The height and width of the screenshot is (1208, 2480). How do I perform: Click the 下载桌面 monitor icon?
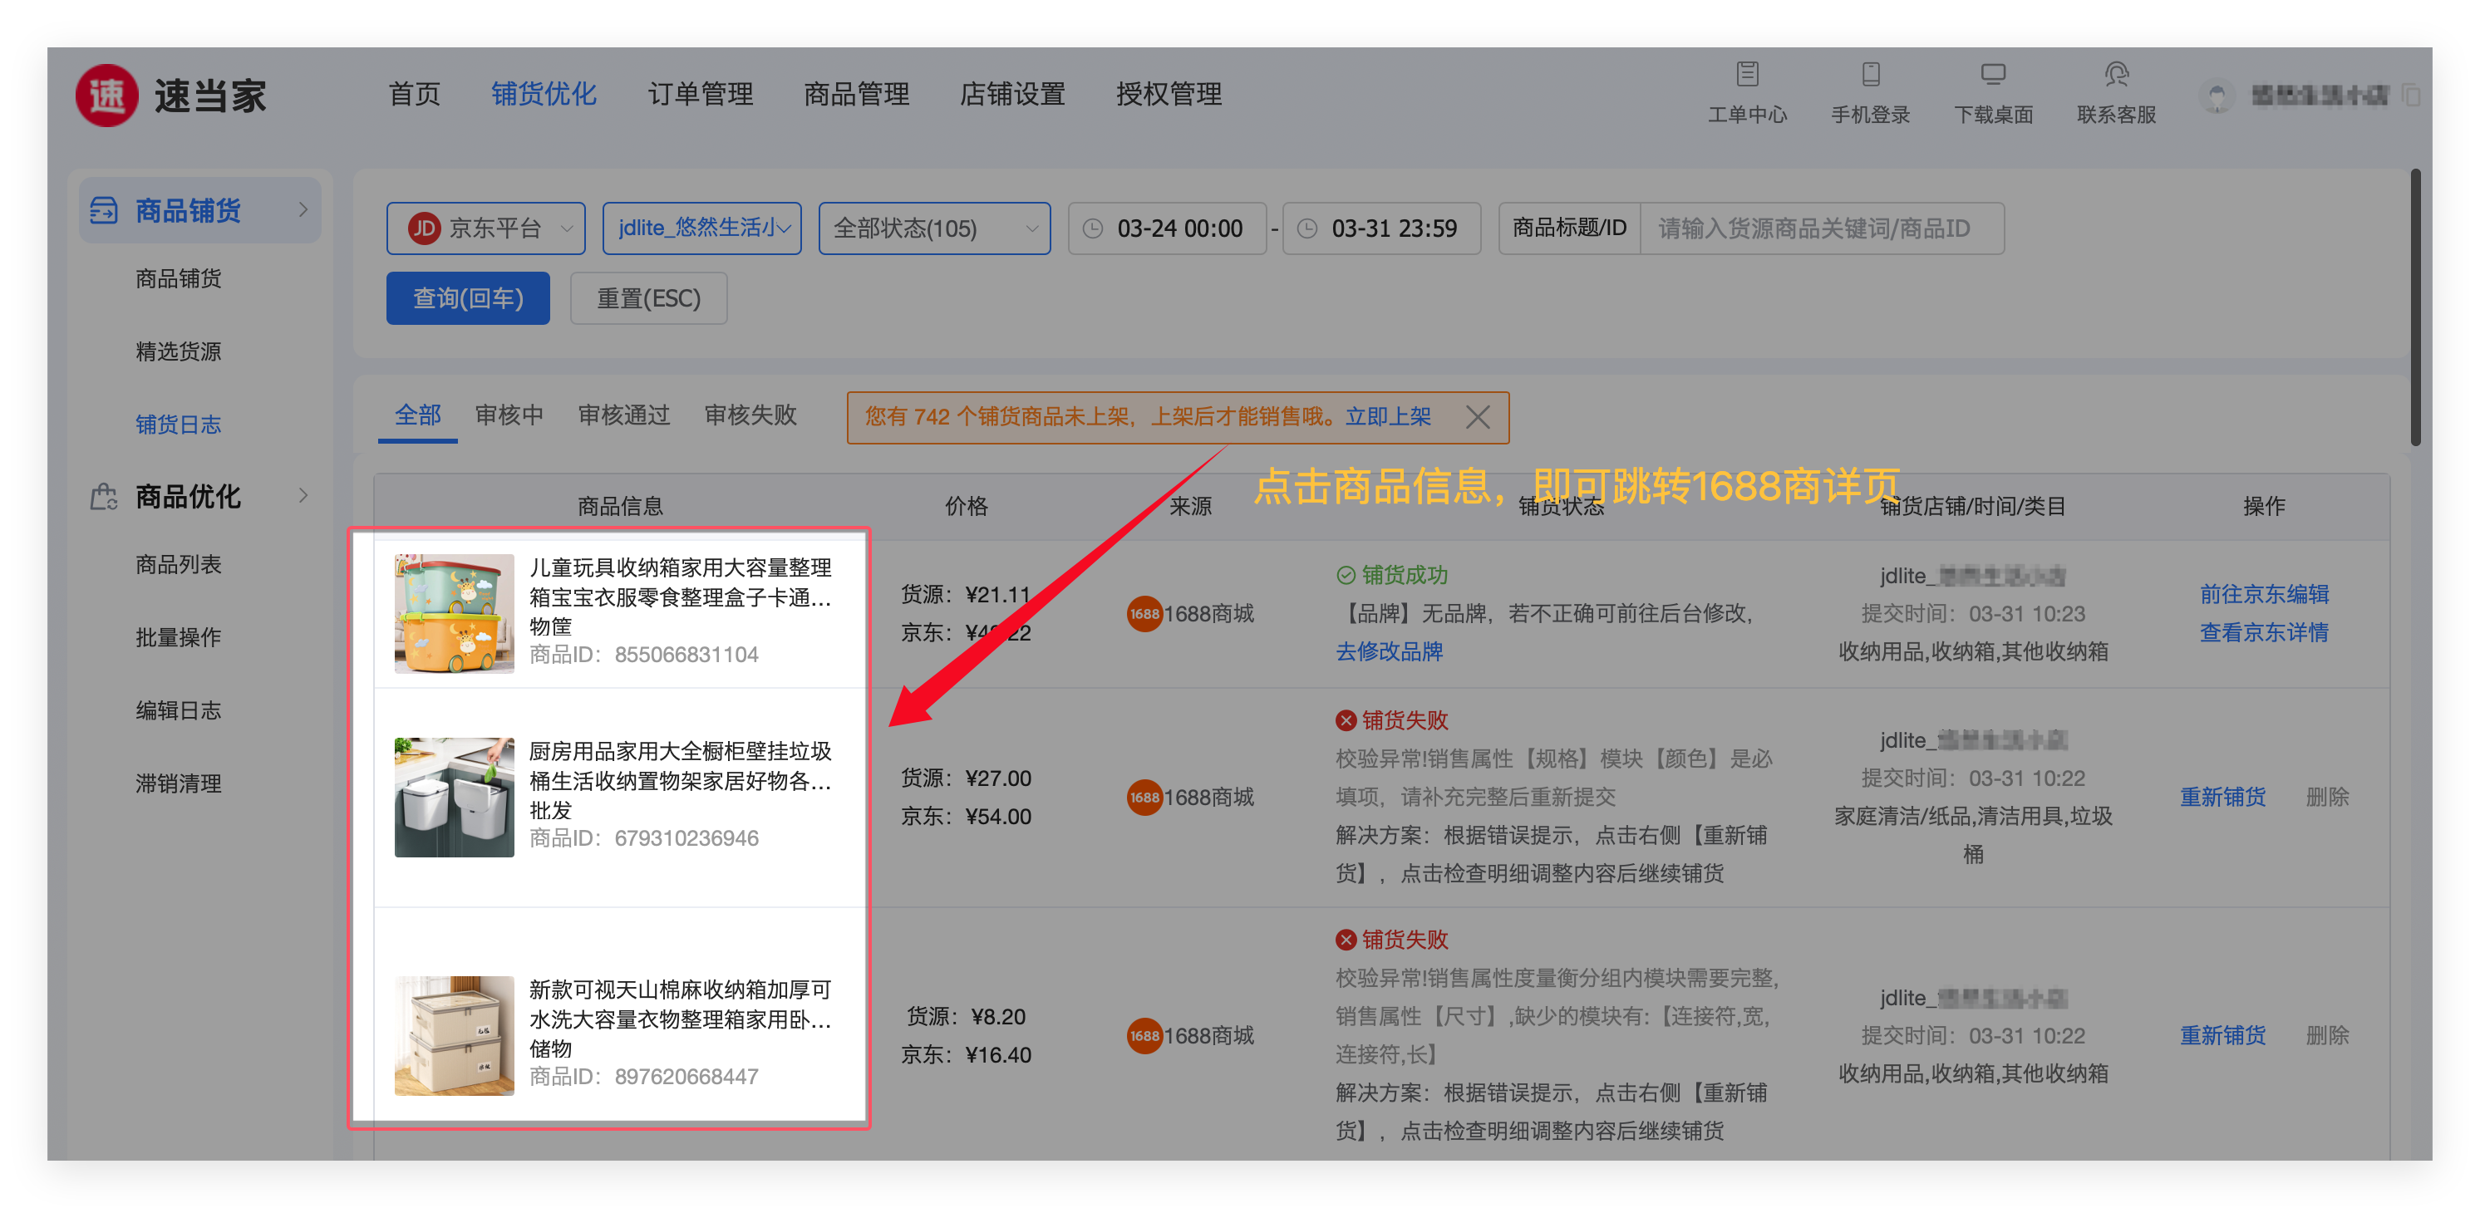pos(1993,74)
